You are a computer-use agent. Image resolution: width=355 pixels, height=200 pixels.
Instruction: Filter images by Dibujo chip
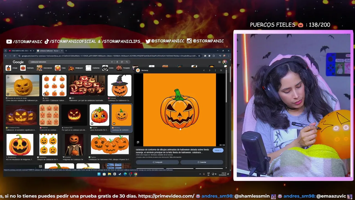tap(12, 68)
